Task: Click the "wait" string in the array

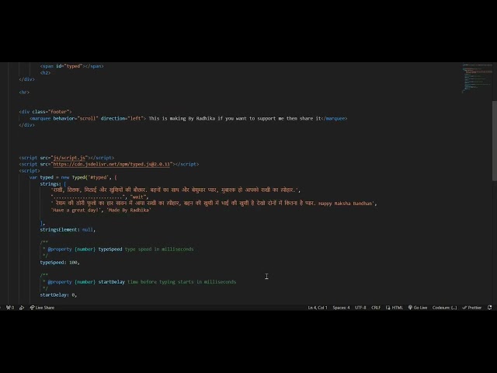Action: click(x=138, y=197)
